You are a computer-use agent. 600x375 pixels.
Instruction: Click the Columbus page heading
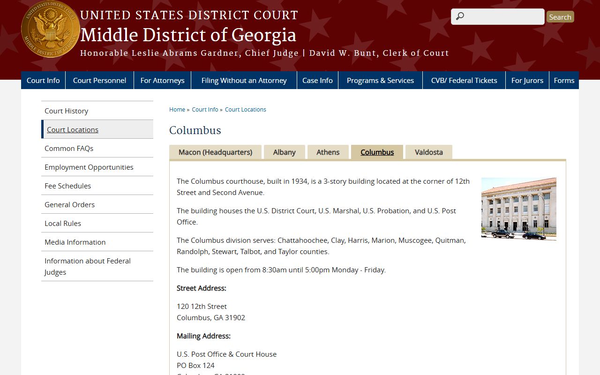click(195, 130)
